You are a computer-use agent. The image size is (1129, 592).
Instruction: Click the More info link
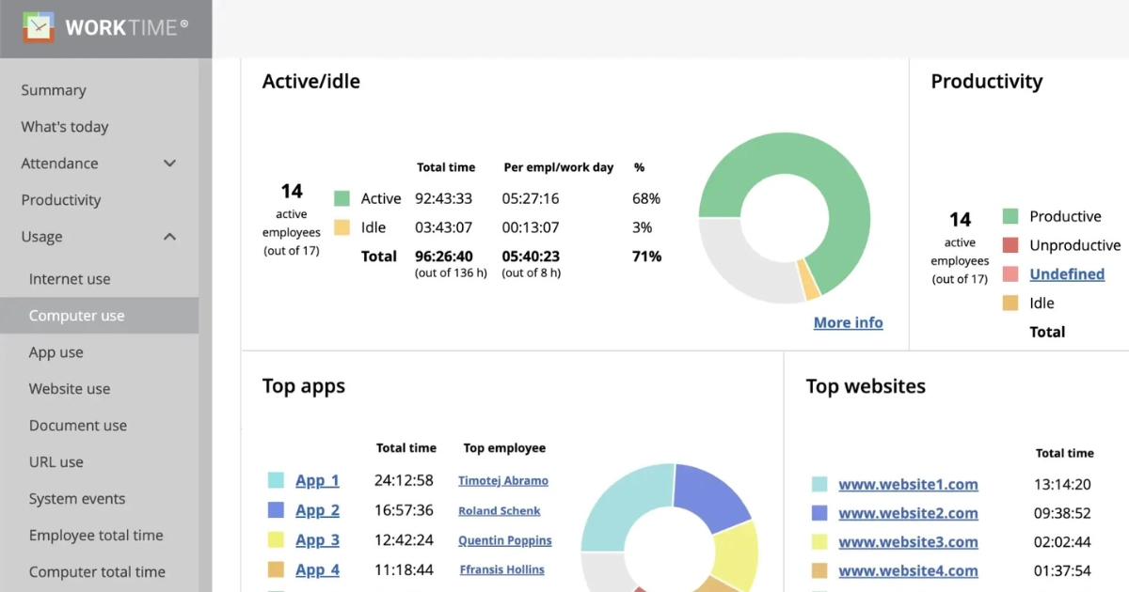(848, 322)
